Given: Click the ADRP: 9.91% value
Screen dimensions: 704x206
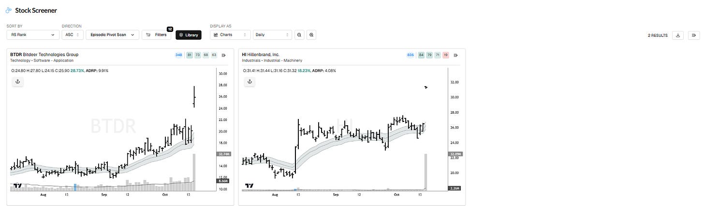Looking at the screenshot, I should (x=97, y=71).
